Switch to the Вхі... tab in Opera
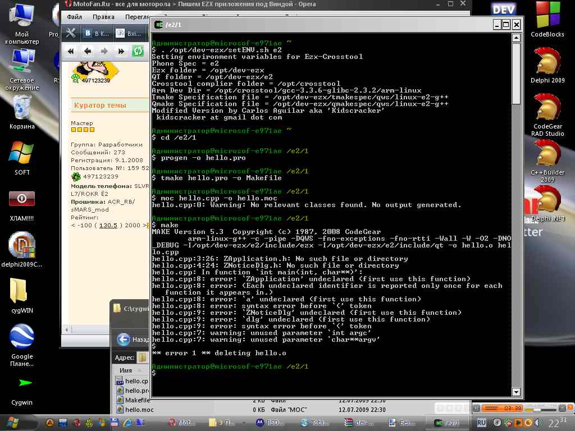Image resolution: width=575 pixels, height=431 pixels. coord(129,33)
